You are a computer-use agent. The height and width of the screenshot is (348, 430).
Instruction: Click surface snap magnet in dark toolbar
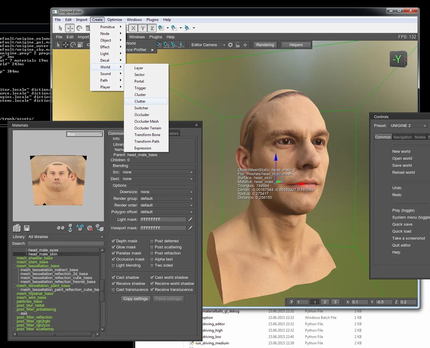tap(174, 45)
